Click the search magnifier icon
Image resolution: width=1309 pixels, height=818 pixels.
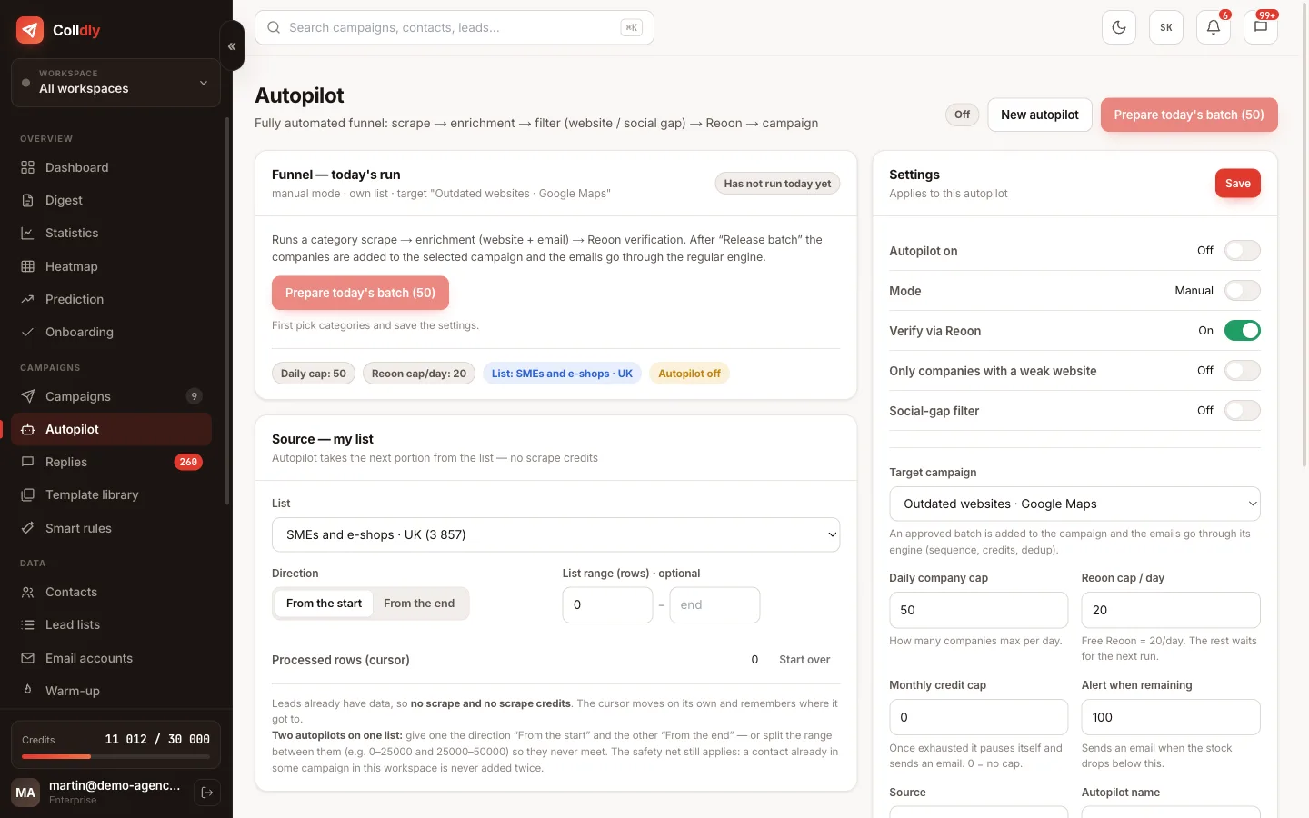click(x=274, y=27)
